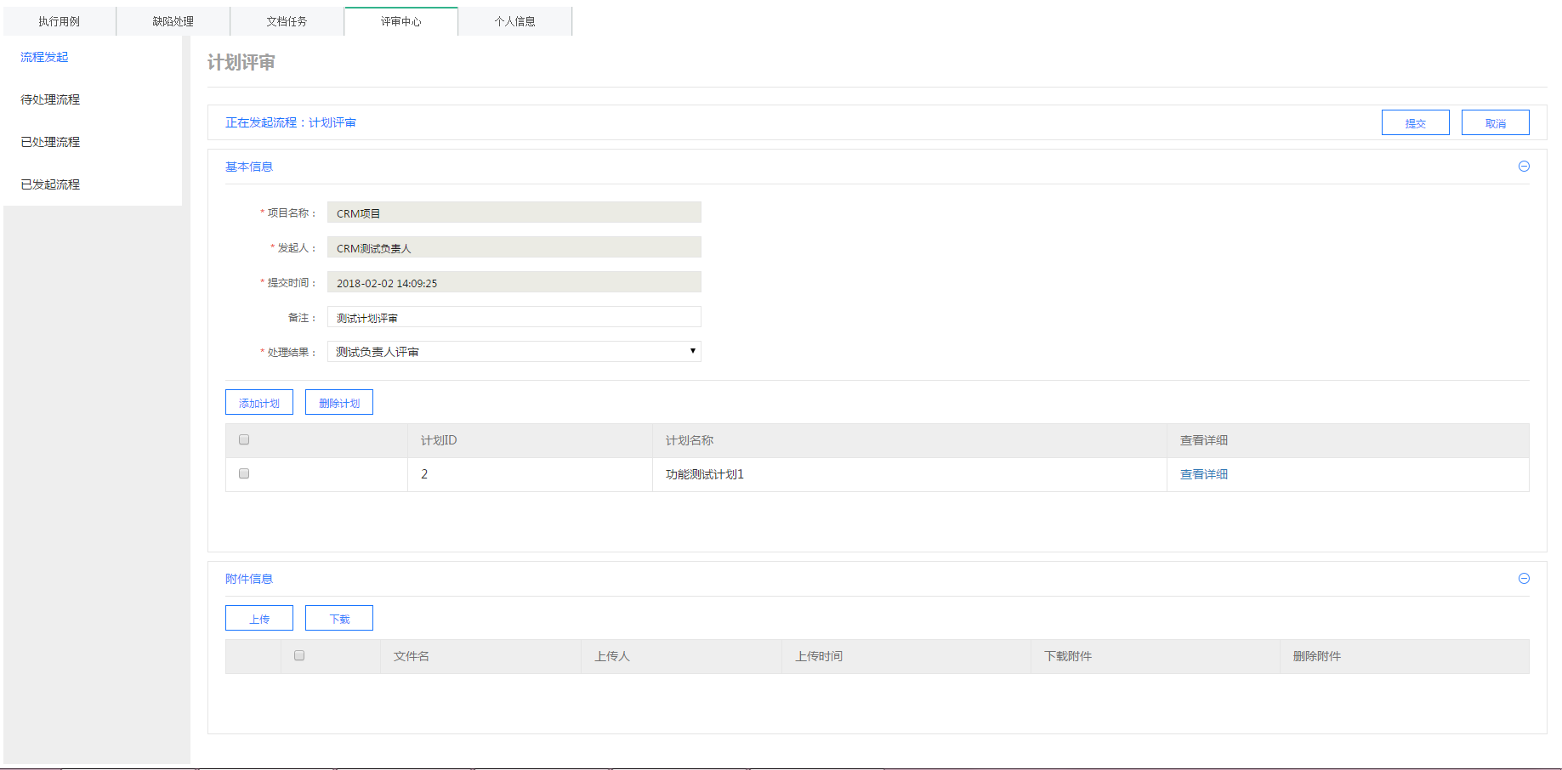This screenshot has width=1562, height=770.
Task: Click the 添加计划 button
Action: (x=259, y=403)
